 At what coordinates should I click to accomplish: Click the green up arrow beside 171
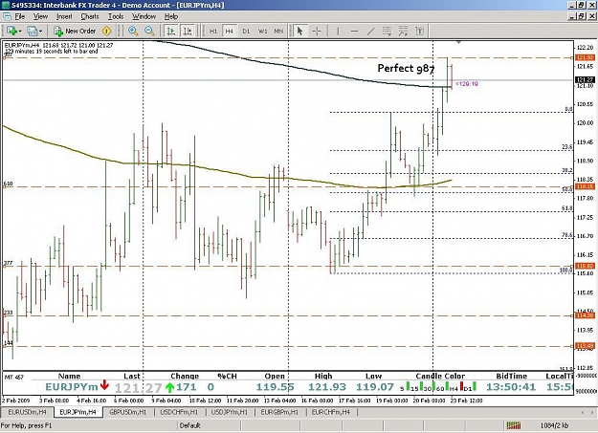point(170,387)
